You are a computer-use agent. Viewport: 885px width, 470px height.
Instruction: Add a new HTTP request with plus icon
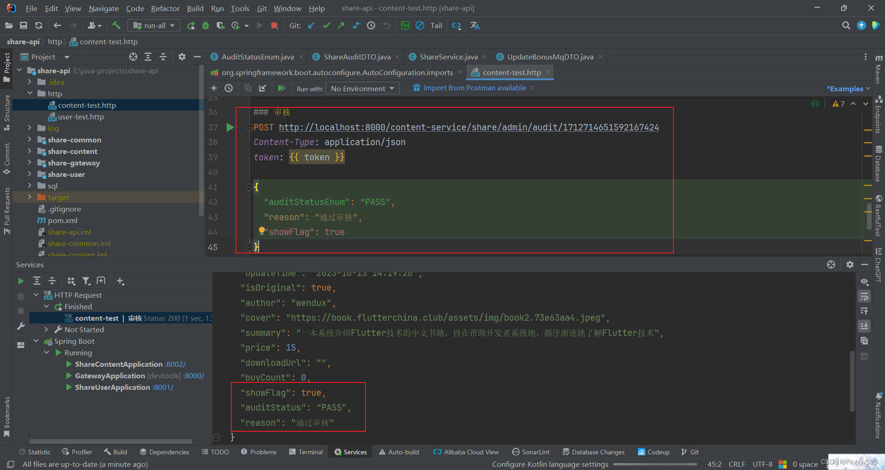tap(213, 88)
